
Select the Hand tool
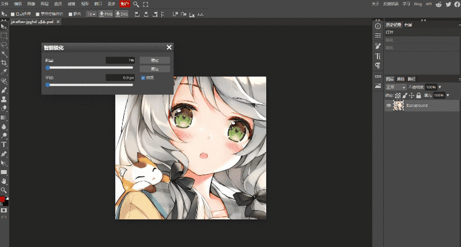click(4, 180)
